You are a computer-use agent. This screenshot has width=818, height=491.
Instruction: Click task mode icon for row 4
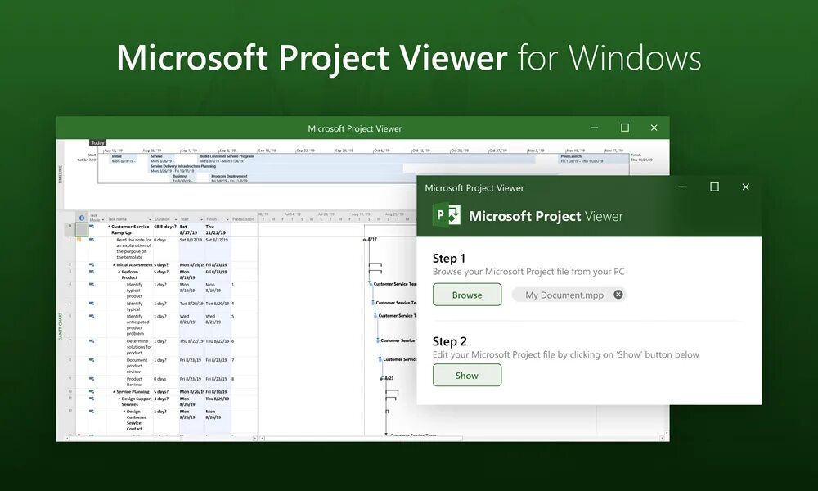coord(92,285)
